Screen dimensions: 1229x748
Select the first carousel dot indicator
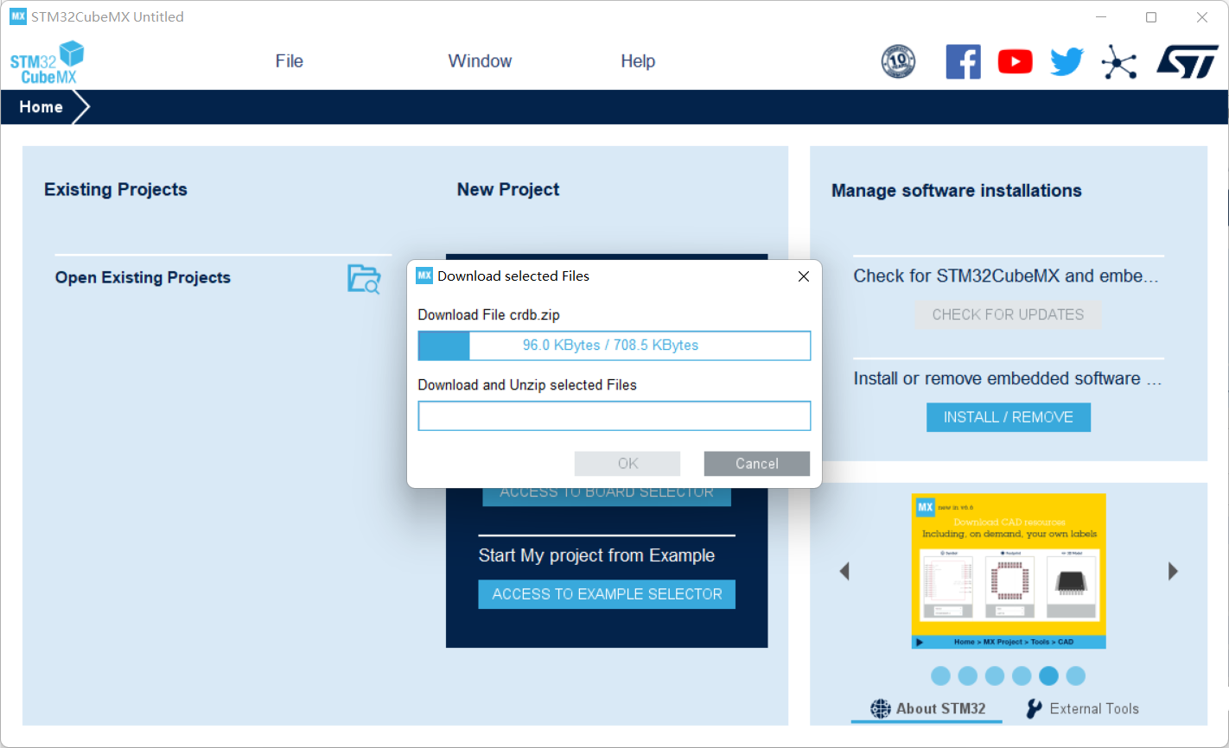tap(941, 676)
